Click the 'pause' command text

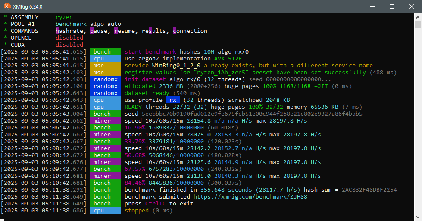tap(99, 31)
